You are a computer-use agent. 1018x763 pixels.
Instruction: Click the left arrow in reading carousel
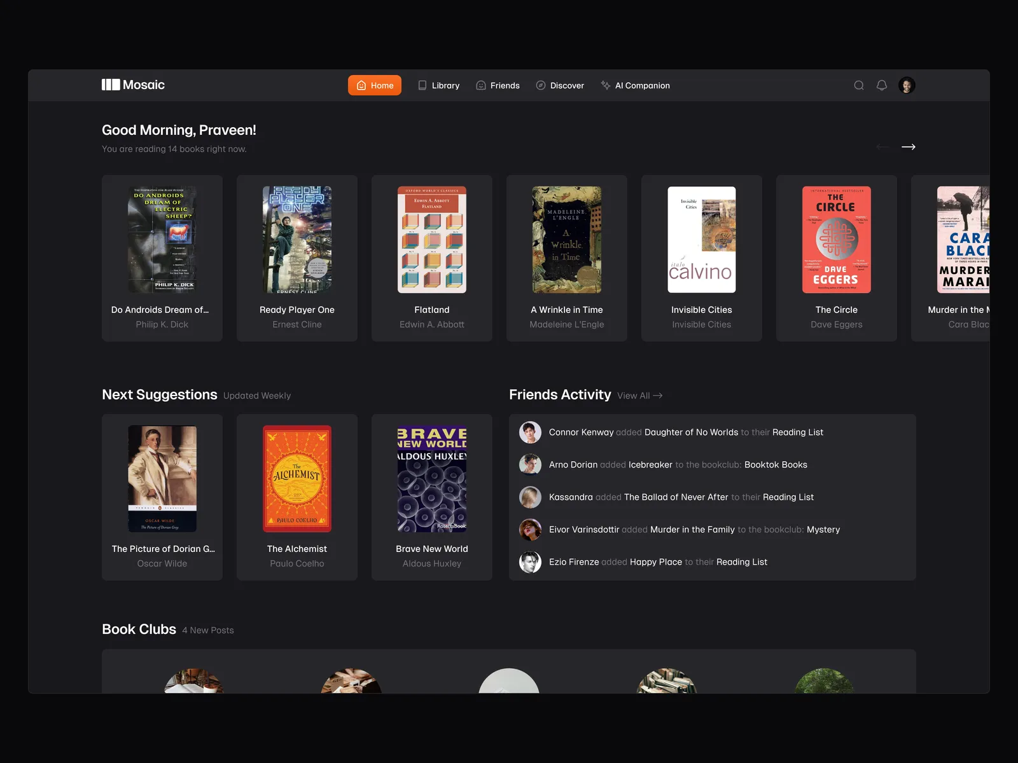[x=882, y=147]
